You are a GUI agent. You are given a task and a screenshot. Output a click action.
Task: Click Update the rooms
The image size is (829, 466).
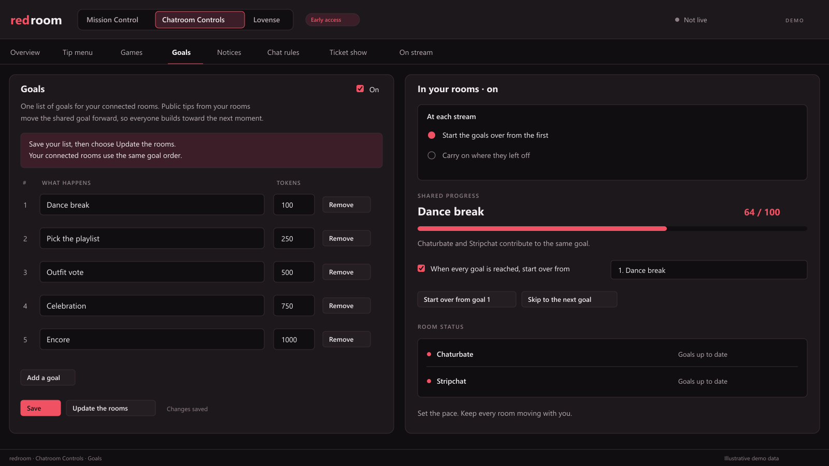(x=110, y=408)
